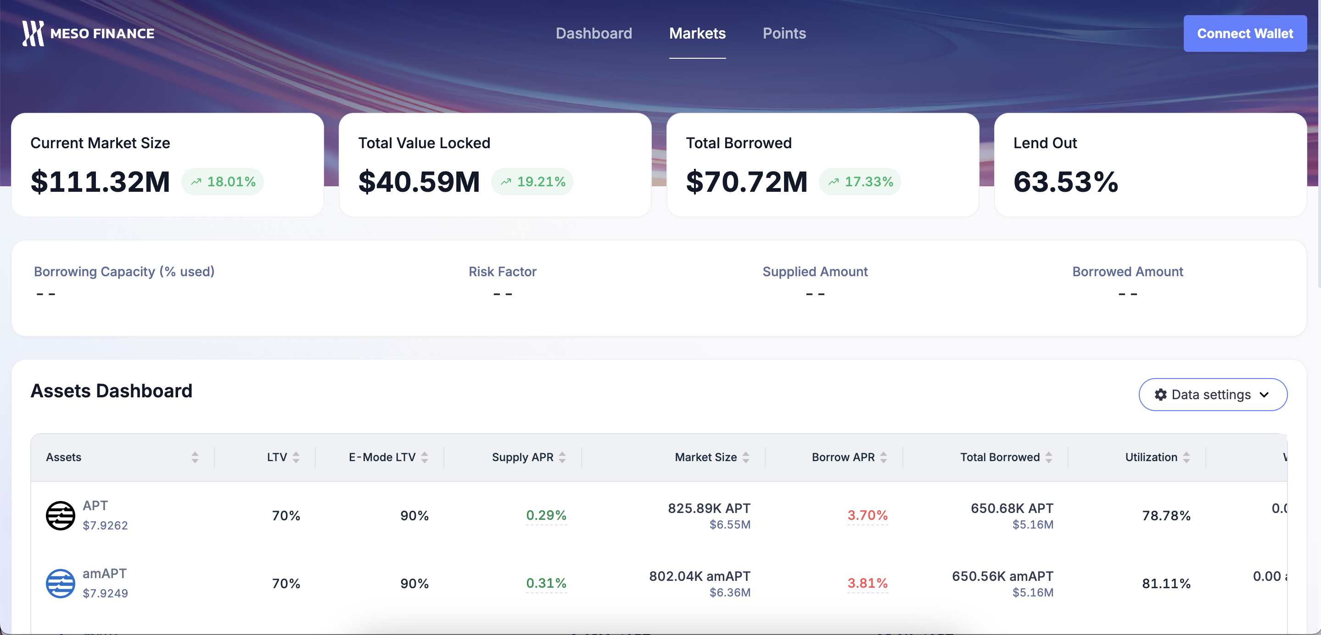
Task: Open the Data settings dropdown
Action: 1212,395
